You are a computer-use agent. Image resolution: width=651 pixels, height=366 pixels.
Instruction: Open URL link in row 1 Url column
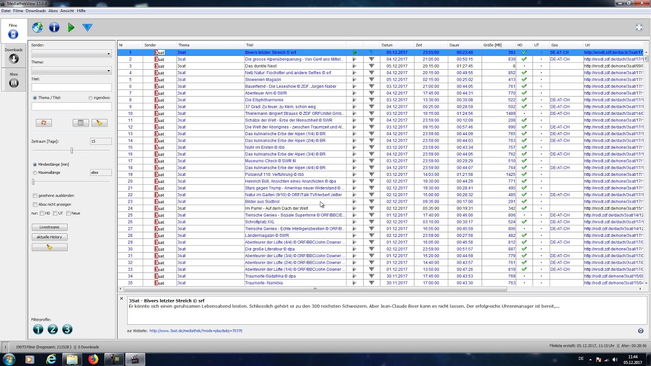click(614, 52)
